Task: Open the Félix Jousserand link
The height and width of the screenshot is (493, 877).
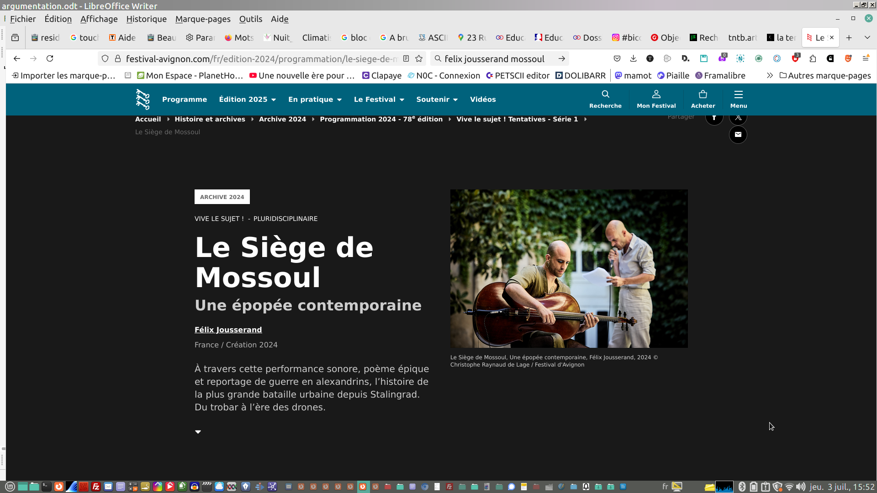Action: tap(228, 330)
